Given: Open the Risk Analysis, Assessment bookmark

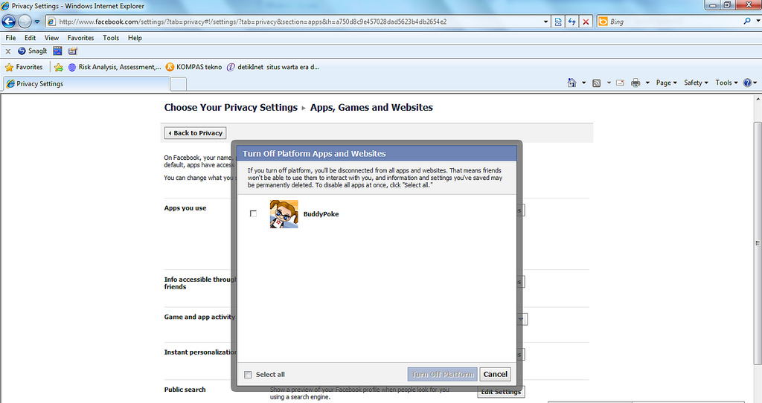Looking at the screenshot, I should [x=115, y=67].
